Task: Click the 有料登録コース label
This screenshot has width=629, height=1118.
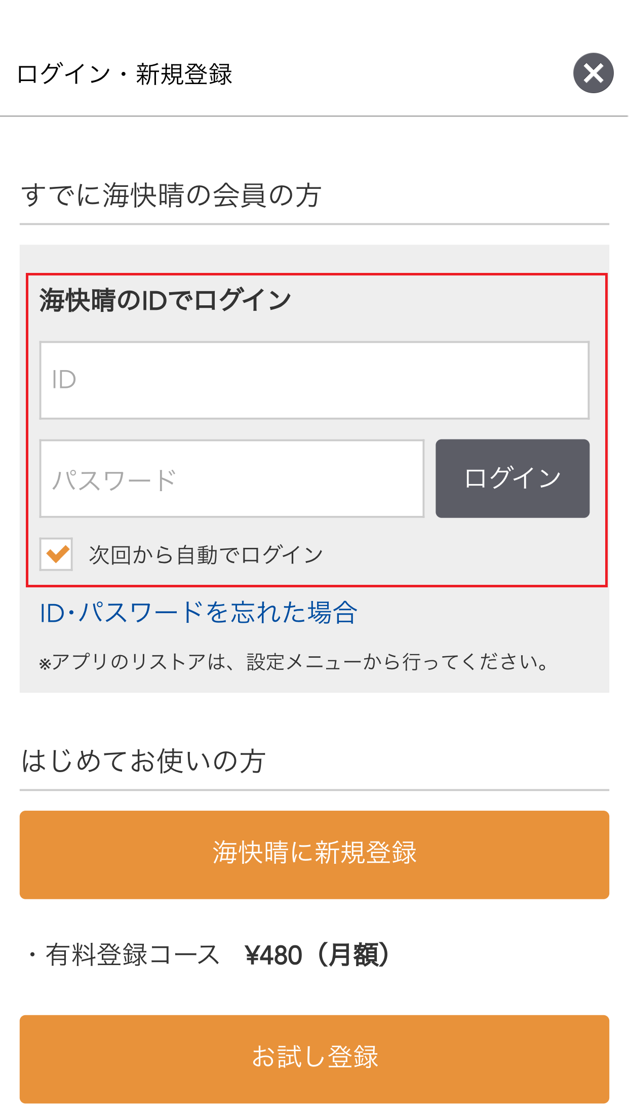Action: point(132,955)
